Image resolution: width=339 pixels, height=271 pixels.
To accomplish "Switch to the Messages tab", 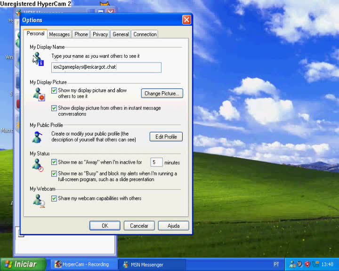I will [59, 34].
